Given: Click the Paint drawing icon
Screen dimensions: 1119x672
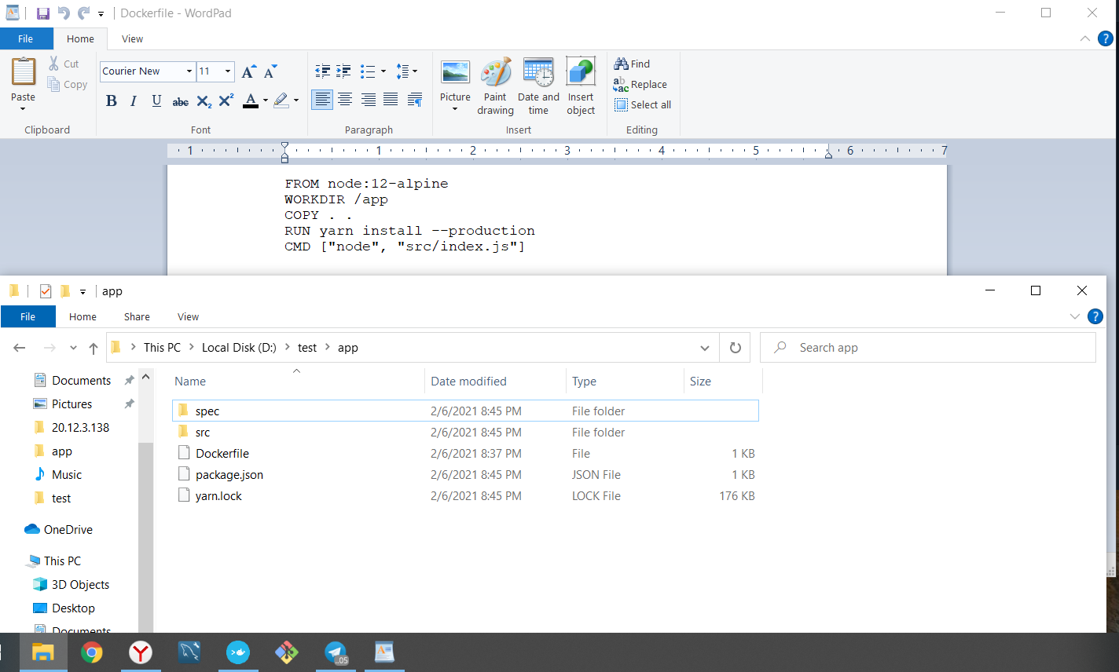Looking at the screenshot, I should tap(496, 73).
